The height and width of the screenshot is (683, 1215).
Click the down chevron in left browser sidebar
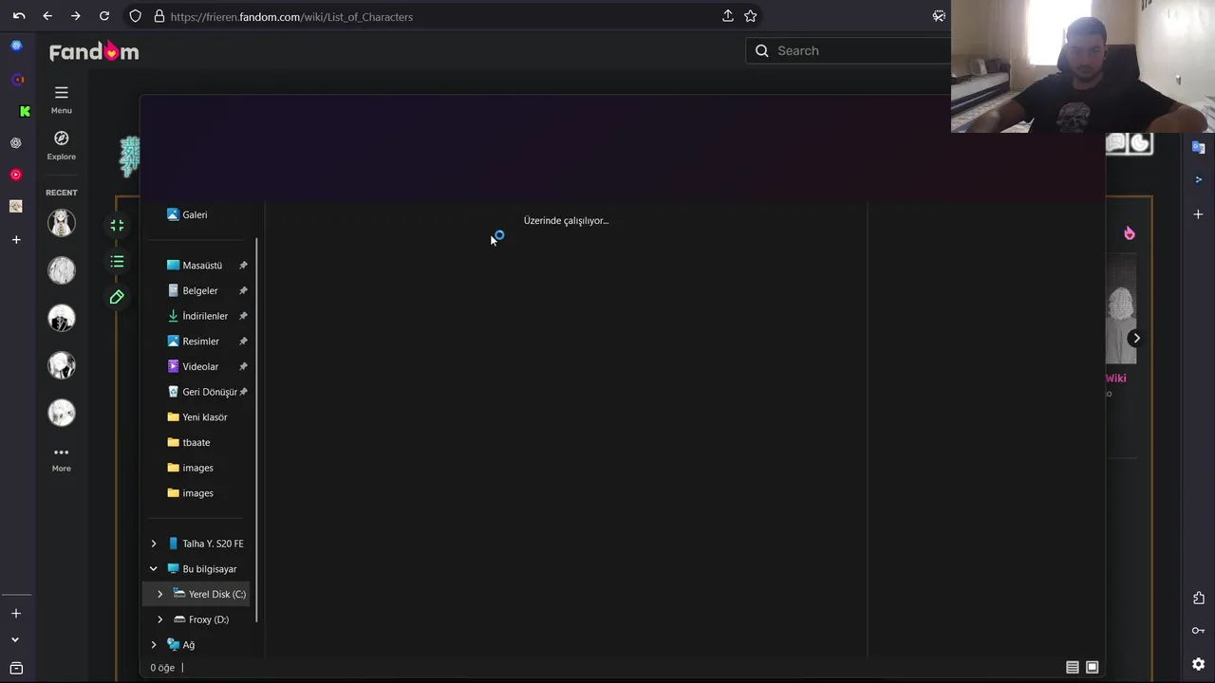tap(15, 640)
